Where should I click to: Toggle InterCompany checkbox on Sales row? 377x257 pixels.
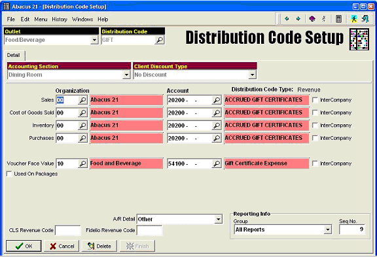pyautogui.click(x=315, y=100)
